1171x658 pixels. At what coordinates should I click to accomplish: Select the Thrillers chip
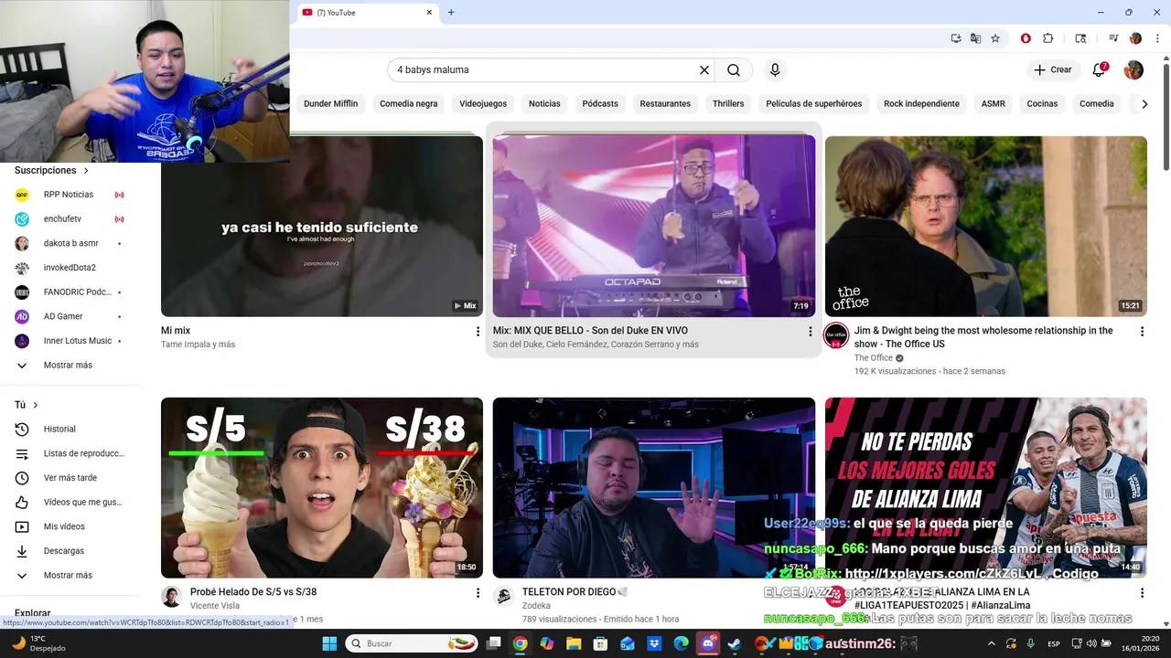click(728, 104)
